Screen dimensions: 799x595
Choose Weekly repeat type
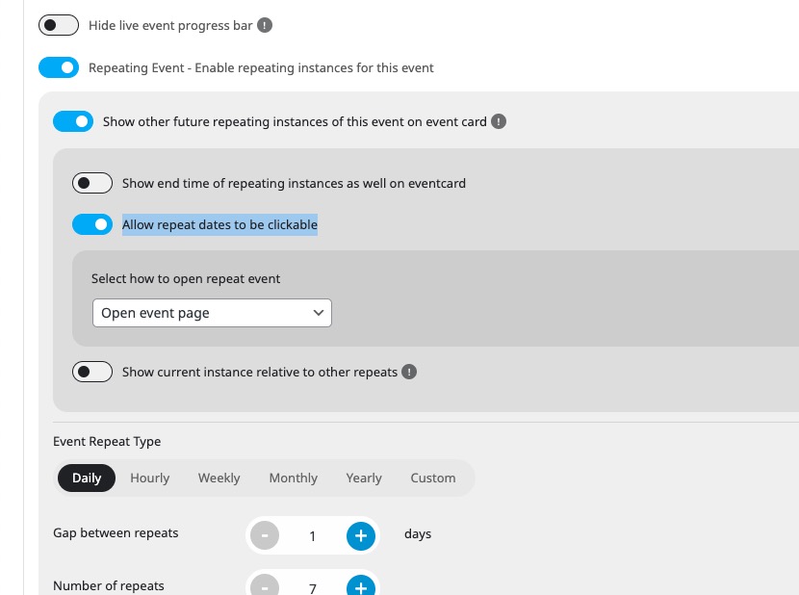(x=219, y=478)
